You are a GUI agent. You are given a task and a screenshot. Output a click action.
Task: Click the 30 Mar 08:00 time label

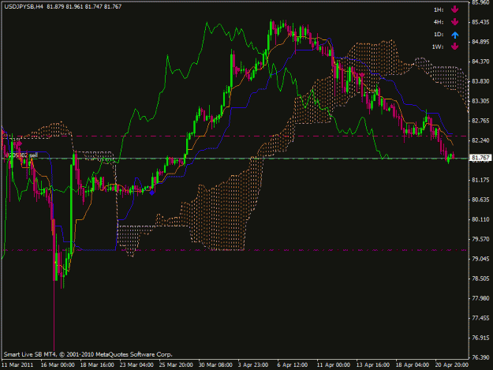pyautogui.click(x=215, y=365)
